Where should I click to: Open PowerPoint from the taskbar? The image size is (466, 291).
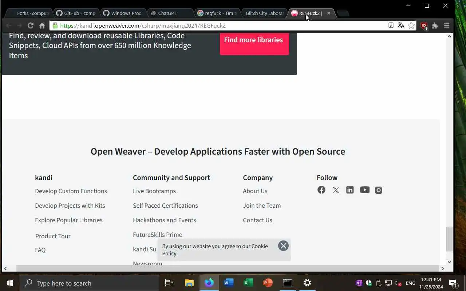click(268, 283)
